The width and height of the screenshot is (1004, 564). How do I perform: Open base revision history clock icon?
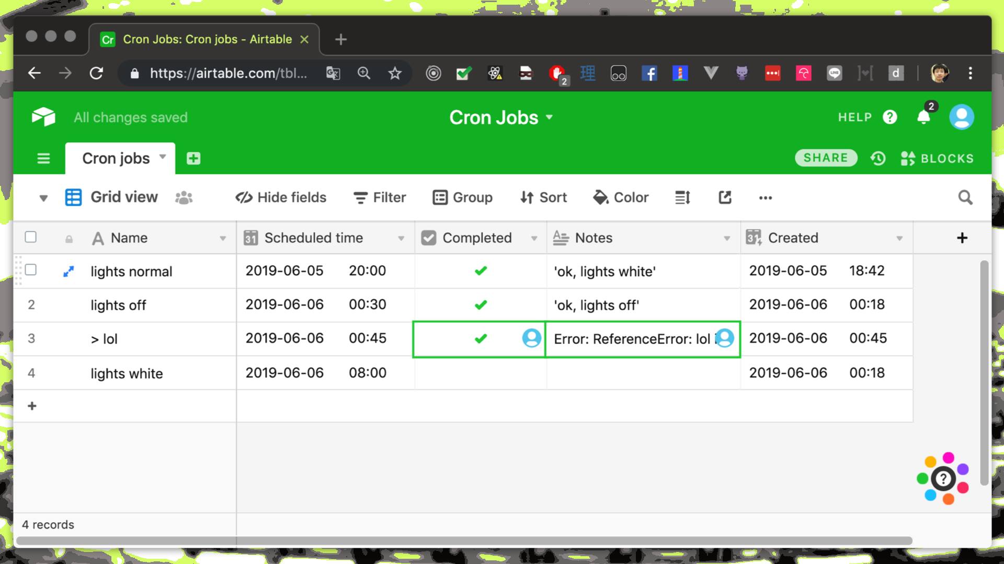(878, 158)
